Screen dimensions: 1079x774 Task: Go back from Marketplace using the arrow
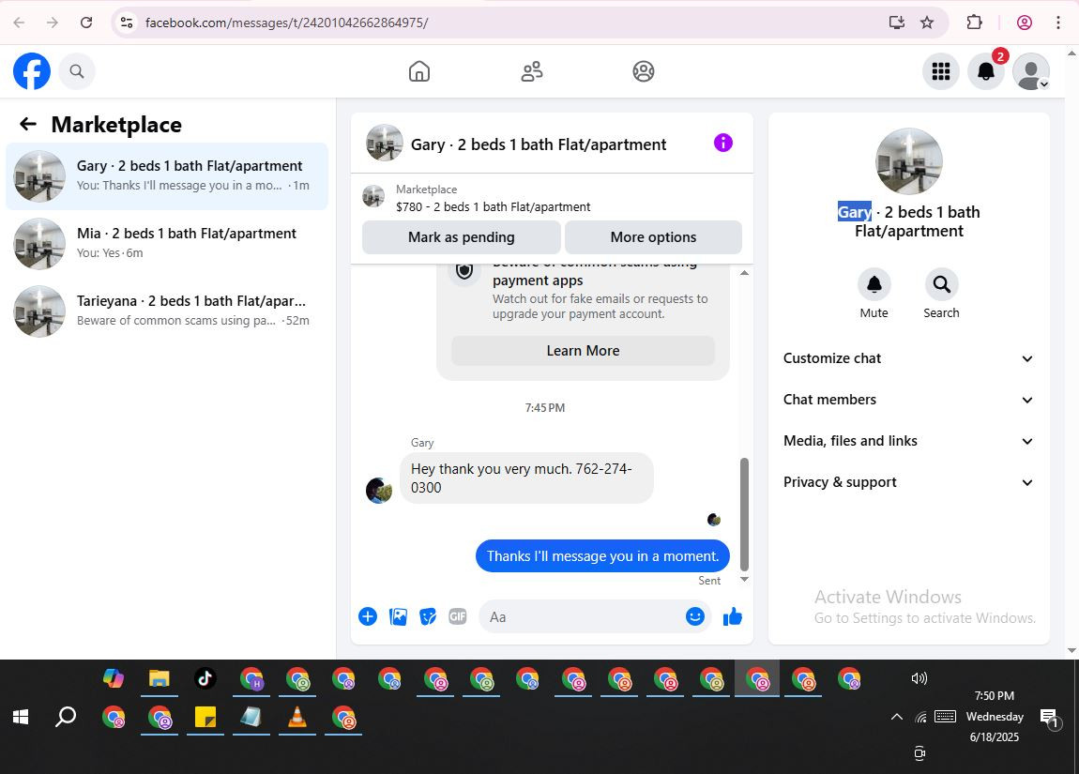[27, 124]
